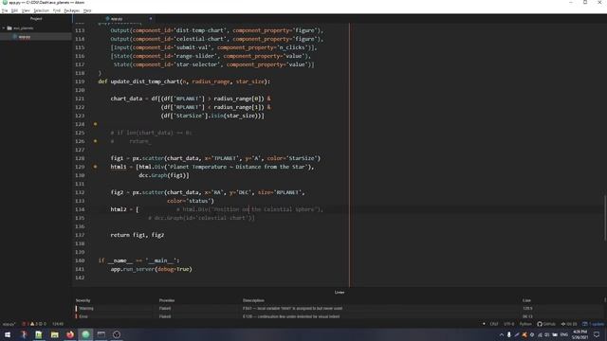Click the linter warning count in status bar
Viewport: 607px width, 341px height.
(34, 324)
